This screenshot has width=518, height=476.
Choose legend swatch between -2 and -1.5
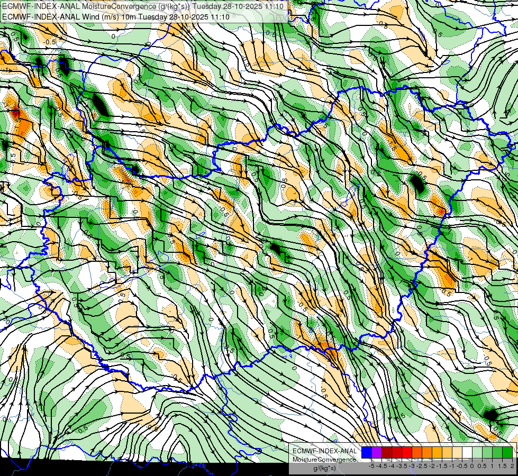point(437,453)
